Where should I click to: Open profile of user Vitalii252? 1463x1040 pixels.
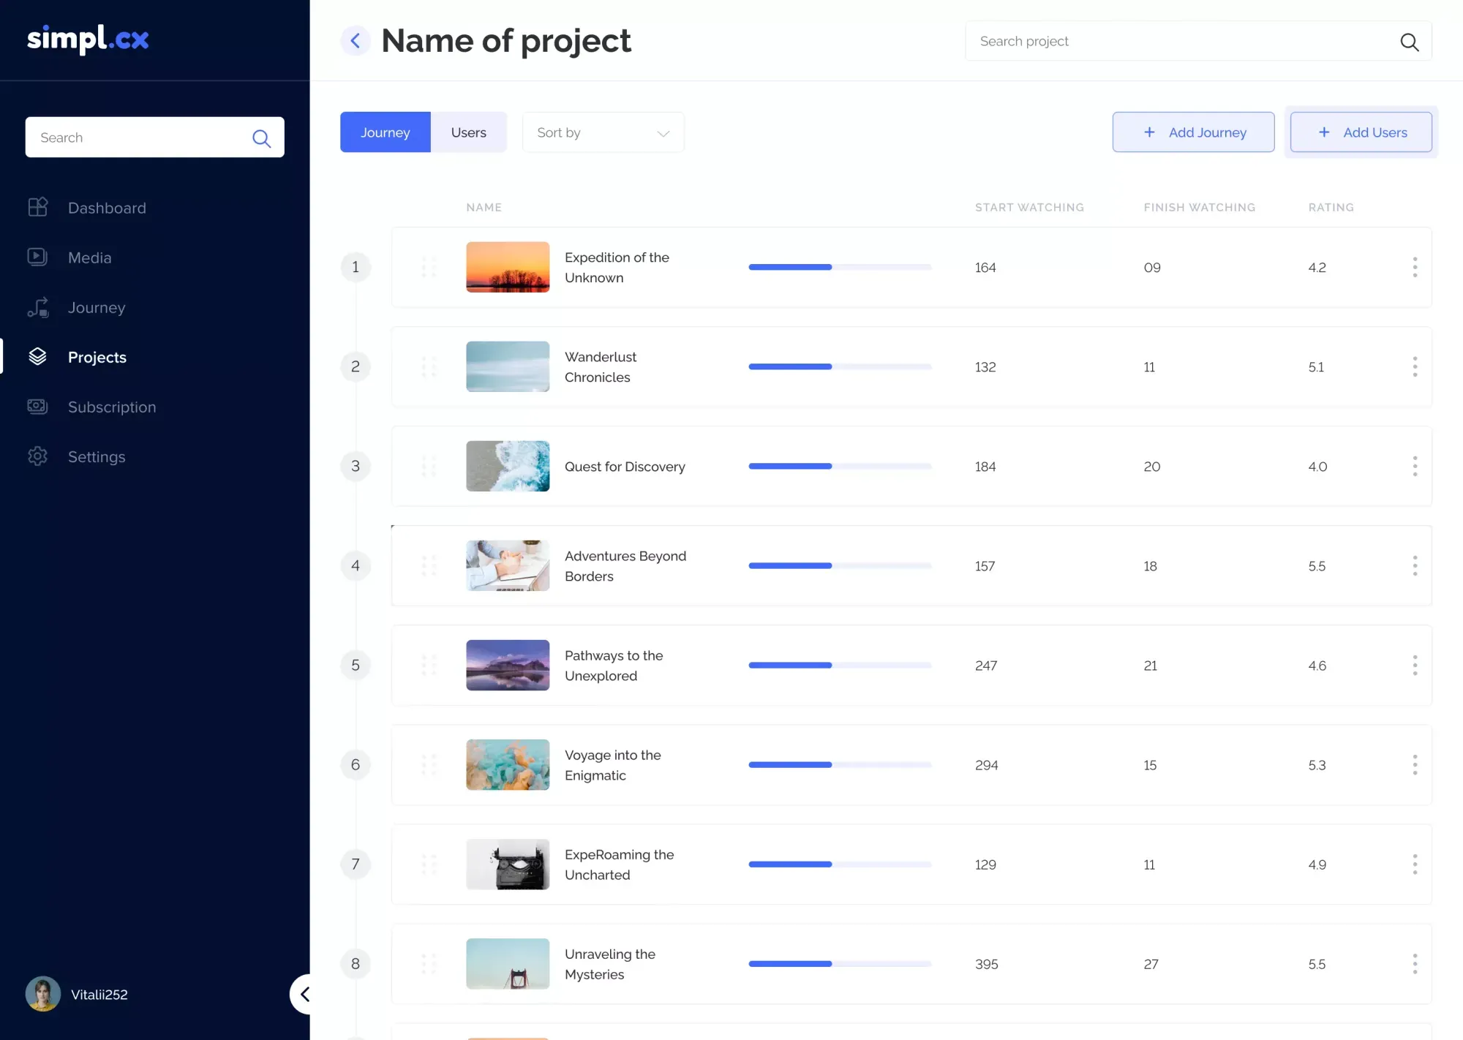pyautogui.click(x=77, y=994)
